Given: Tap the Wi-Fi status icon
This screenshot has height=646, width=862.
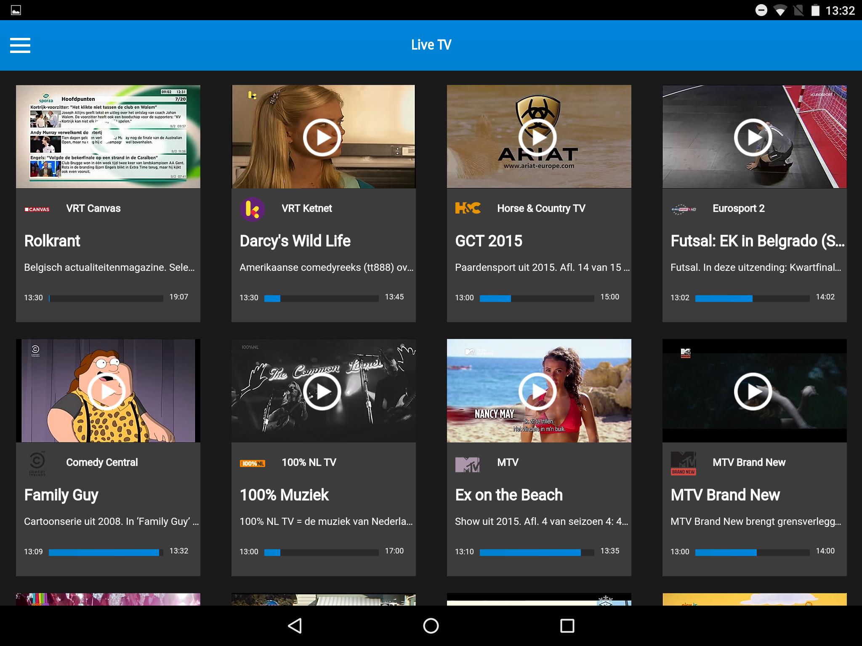Looking at the screenshot, I should point(780,11).
